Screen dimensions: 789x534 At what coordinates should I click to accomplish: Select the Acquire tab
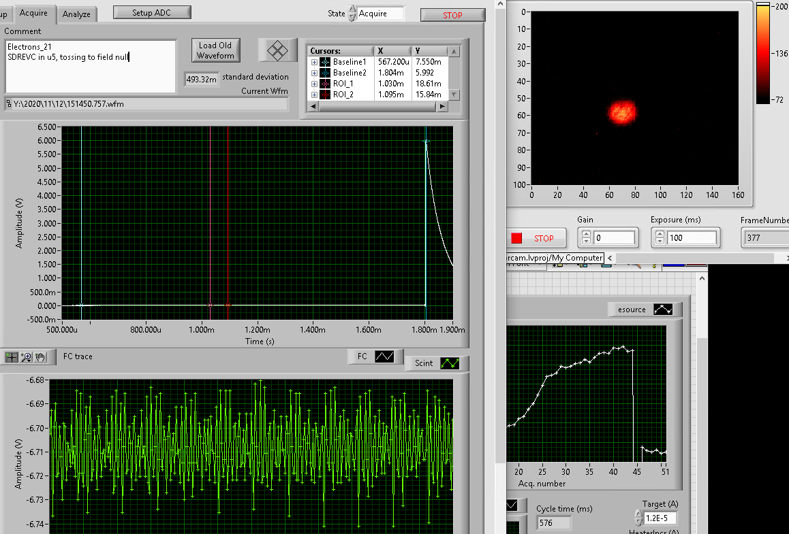click(x=33, y=13)
